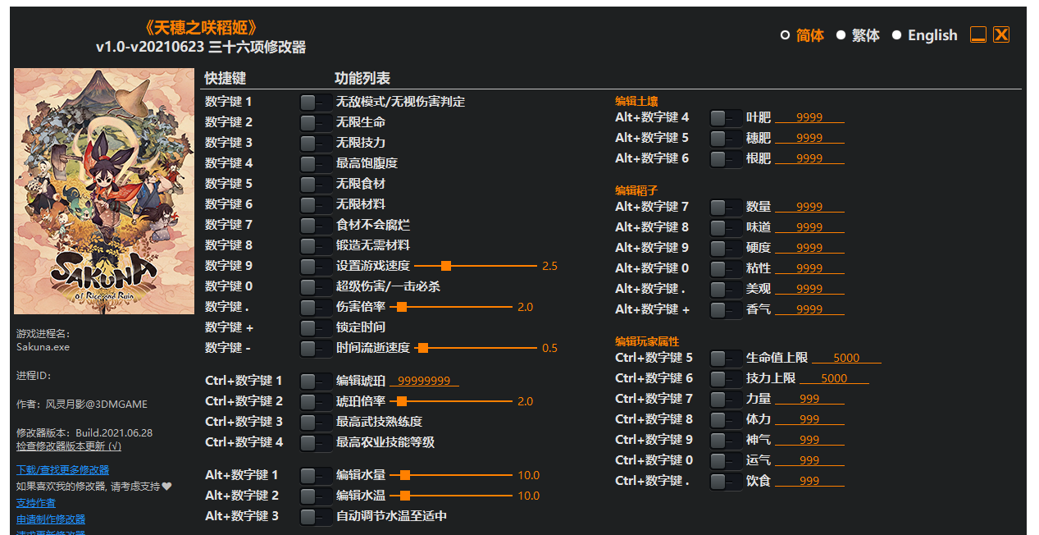1039x535 pixels.
Task: Click Sakuna game cover image
Action: click(104, 191)
